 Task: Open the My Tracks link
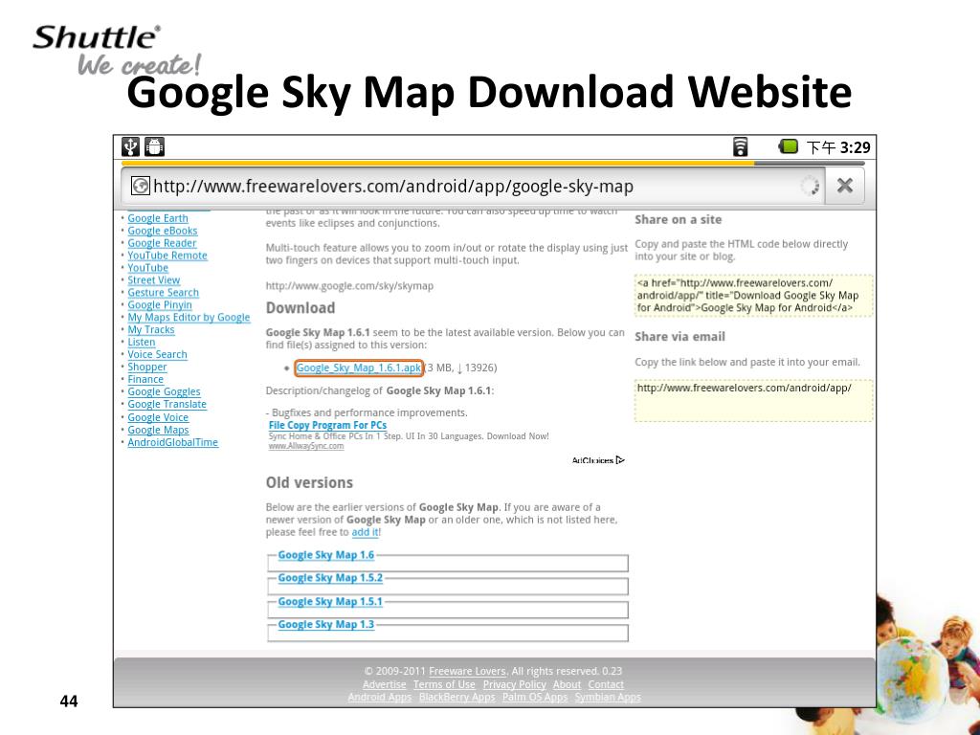[x=151, y=330]
